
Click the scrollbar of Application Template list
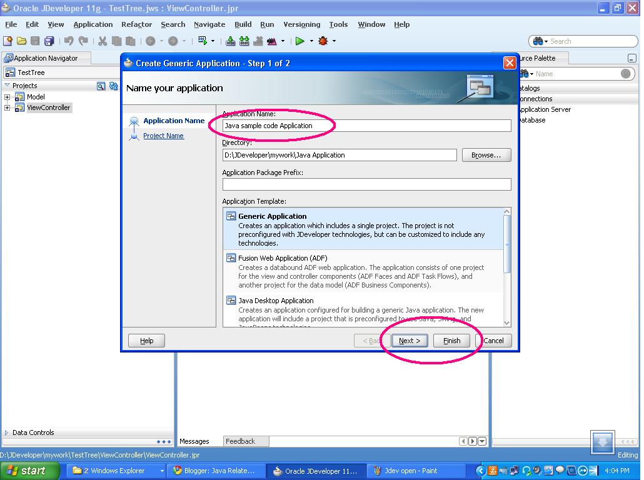coord(507,244)
